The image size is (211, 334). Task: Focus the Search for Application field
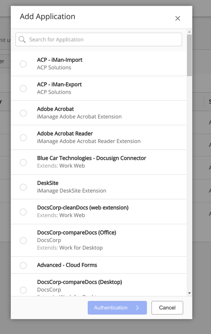(99, 39)
